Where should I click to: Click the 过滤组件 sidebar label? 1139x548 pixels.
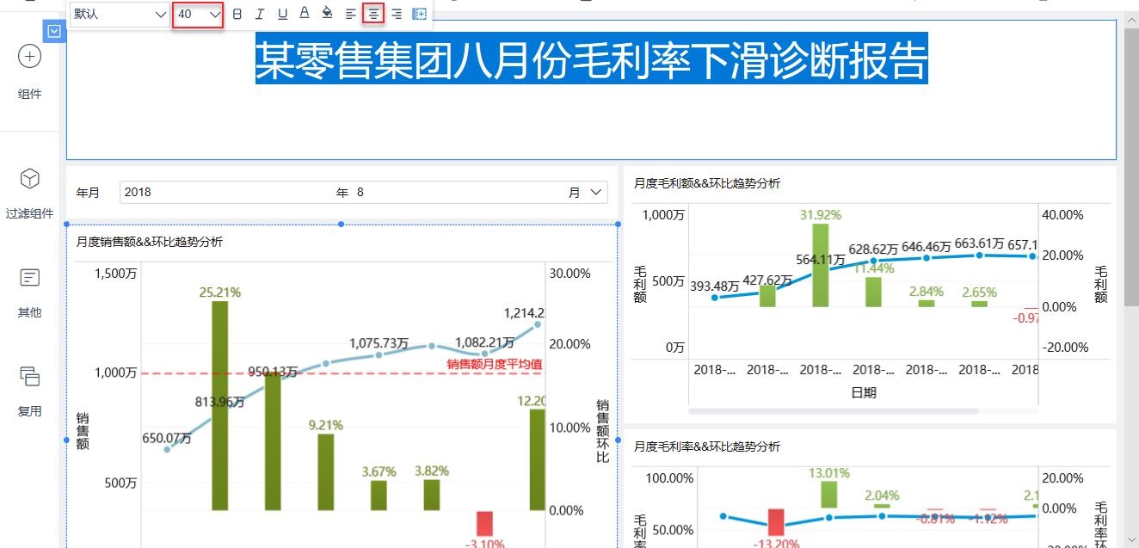pos(29,214)
